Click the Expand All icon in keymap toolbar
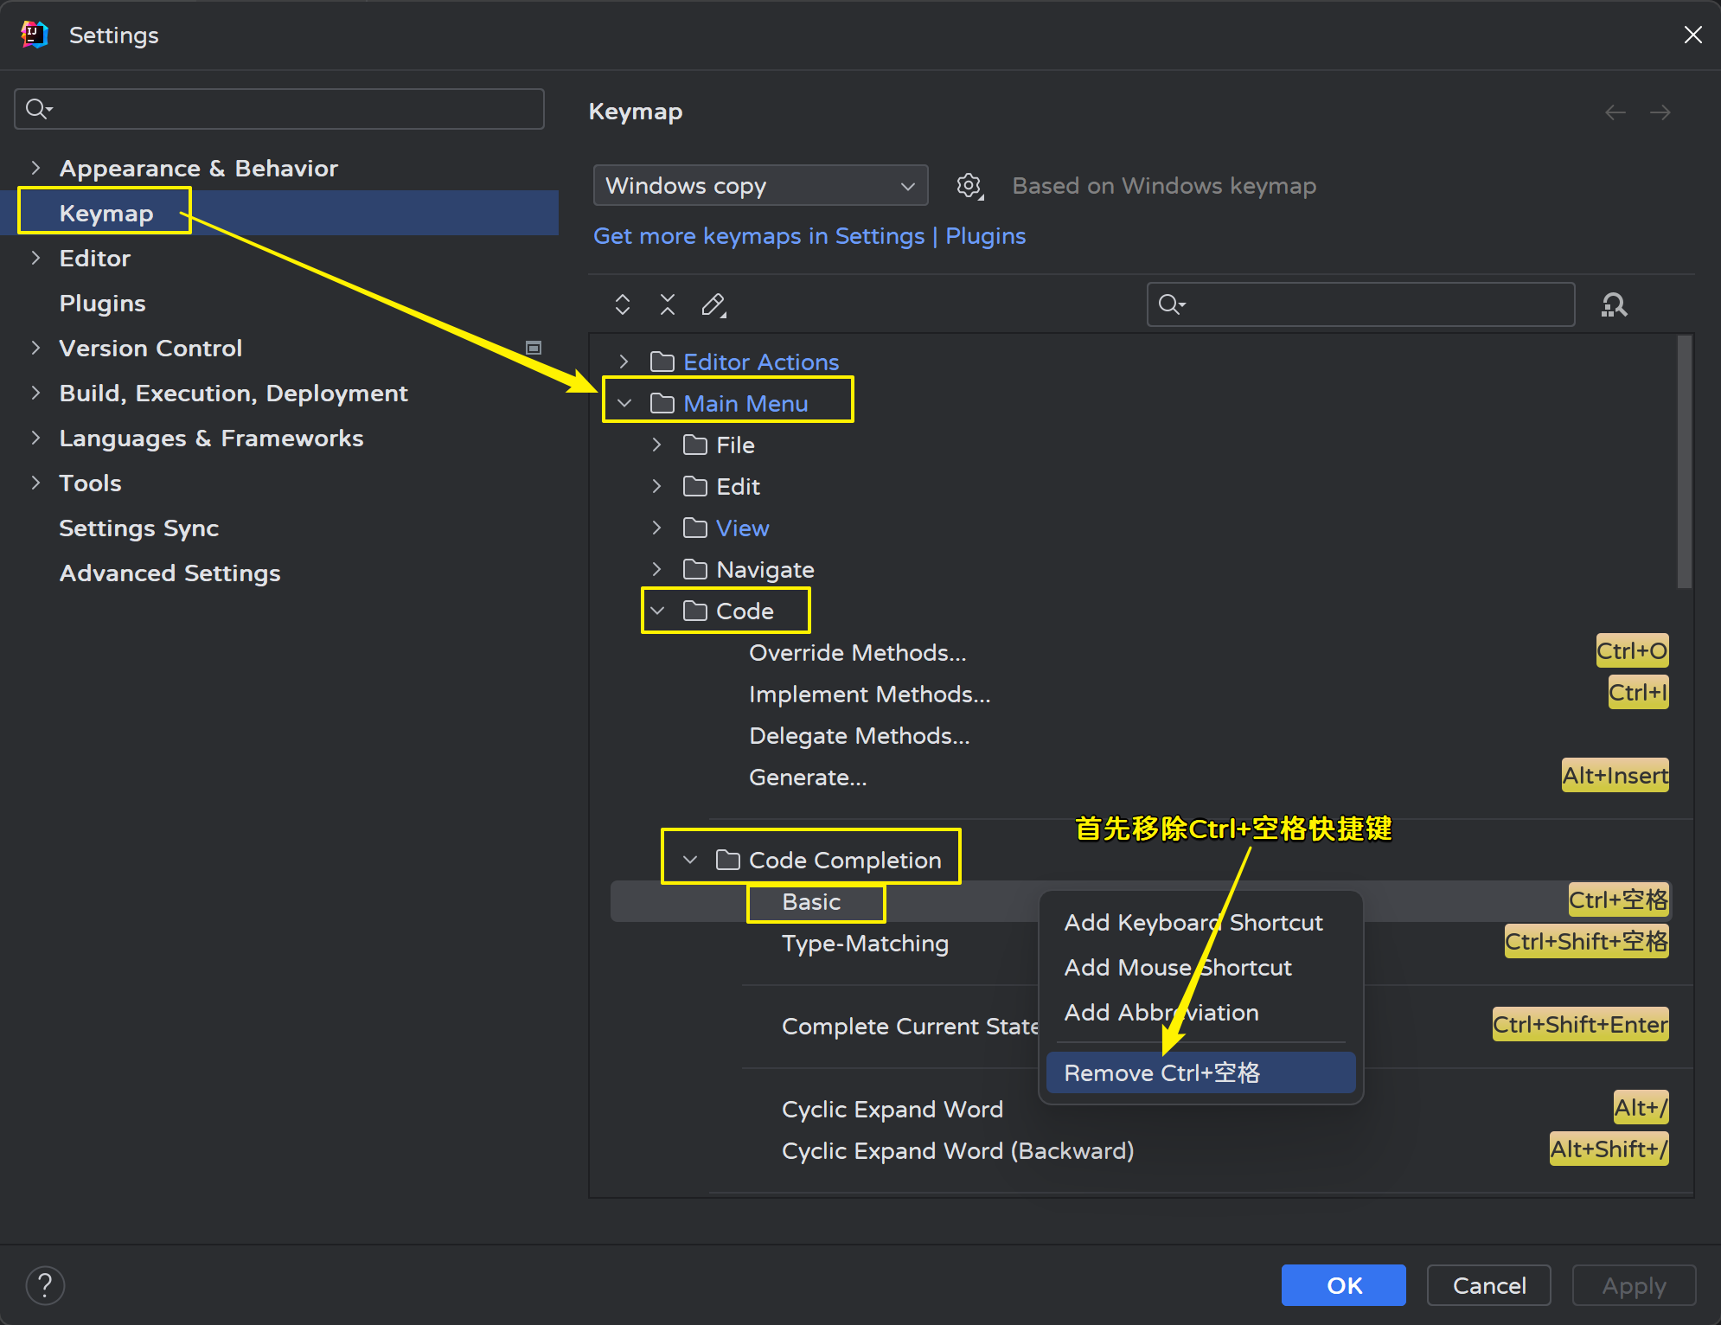The width and height of the screenshot is (1721, 1325). point(622,304)
